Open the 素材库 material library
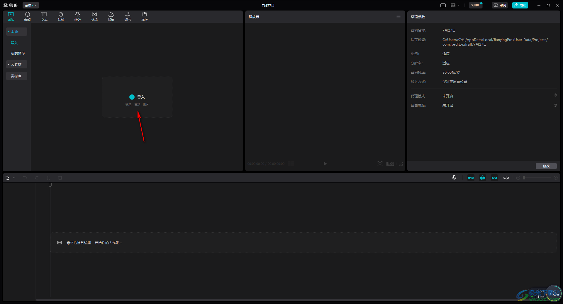Screen dimensions: 563x304 (x=17, y=76)
